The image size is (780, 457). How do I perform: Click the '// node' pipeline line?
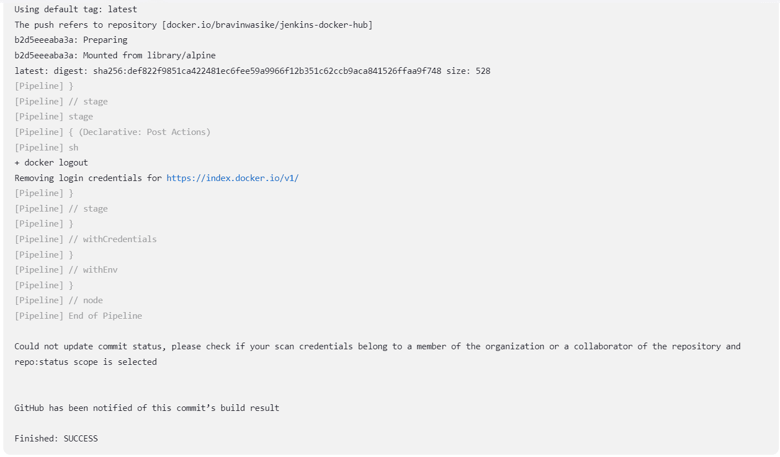tap(58, 300)
